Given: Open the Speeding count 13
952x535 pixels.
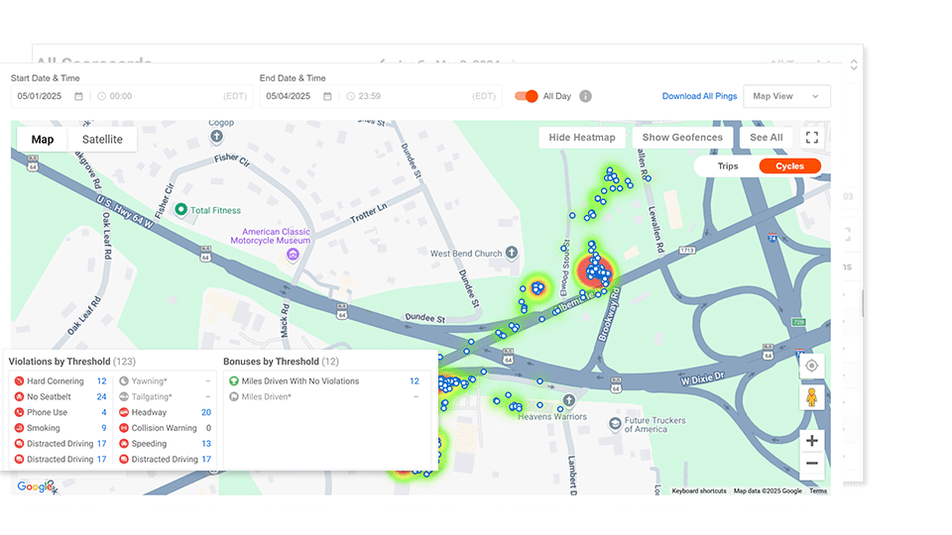Looking at the screenshot, I should pyautogui.click(x=206, y=444).
